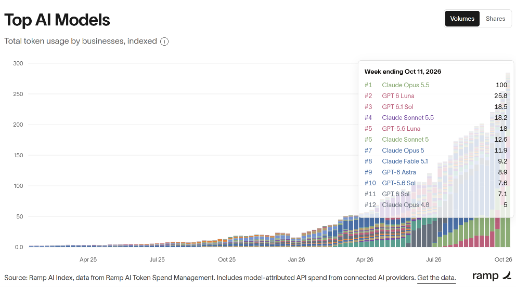Click the 'Oct 26' axis label
The width and height of the screenshot is (516, 287).
tap(503, 259)
